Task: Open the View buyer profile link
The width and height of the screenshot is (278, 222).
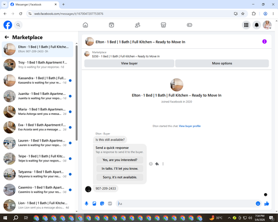Action: tap(190, 126)
